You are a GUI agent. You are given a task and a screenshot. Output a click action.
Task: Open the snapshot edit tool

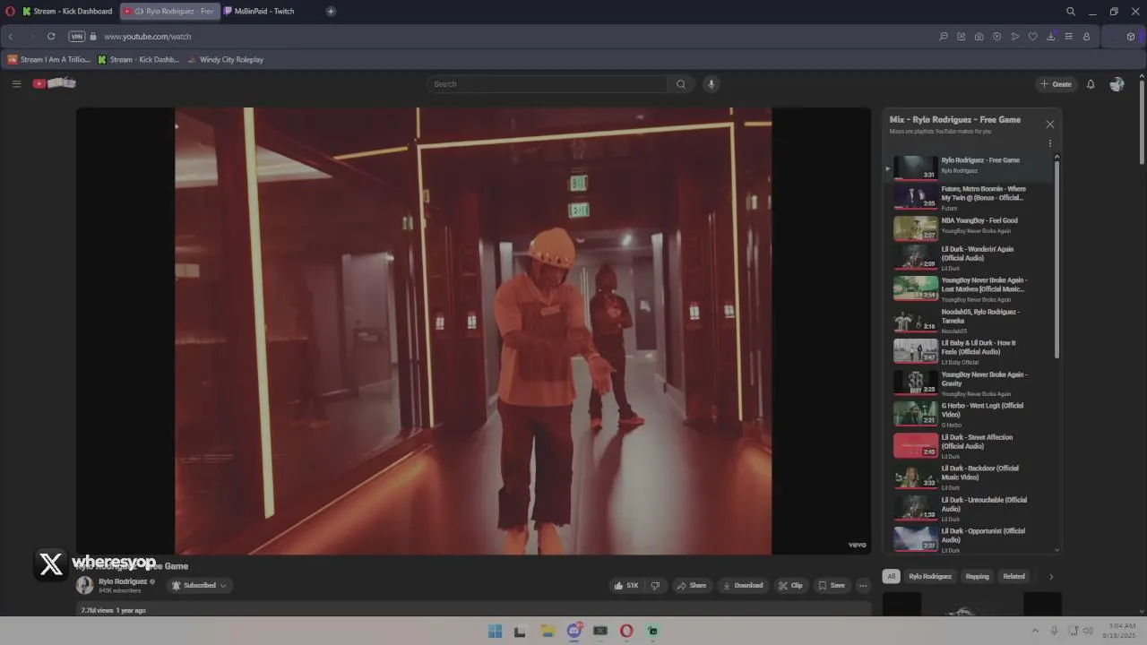pos(962,37)
